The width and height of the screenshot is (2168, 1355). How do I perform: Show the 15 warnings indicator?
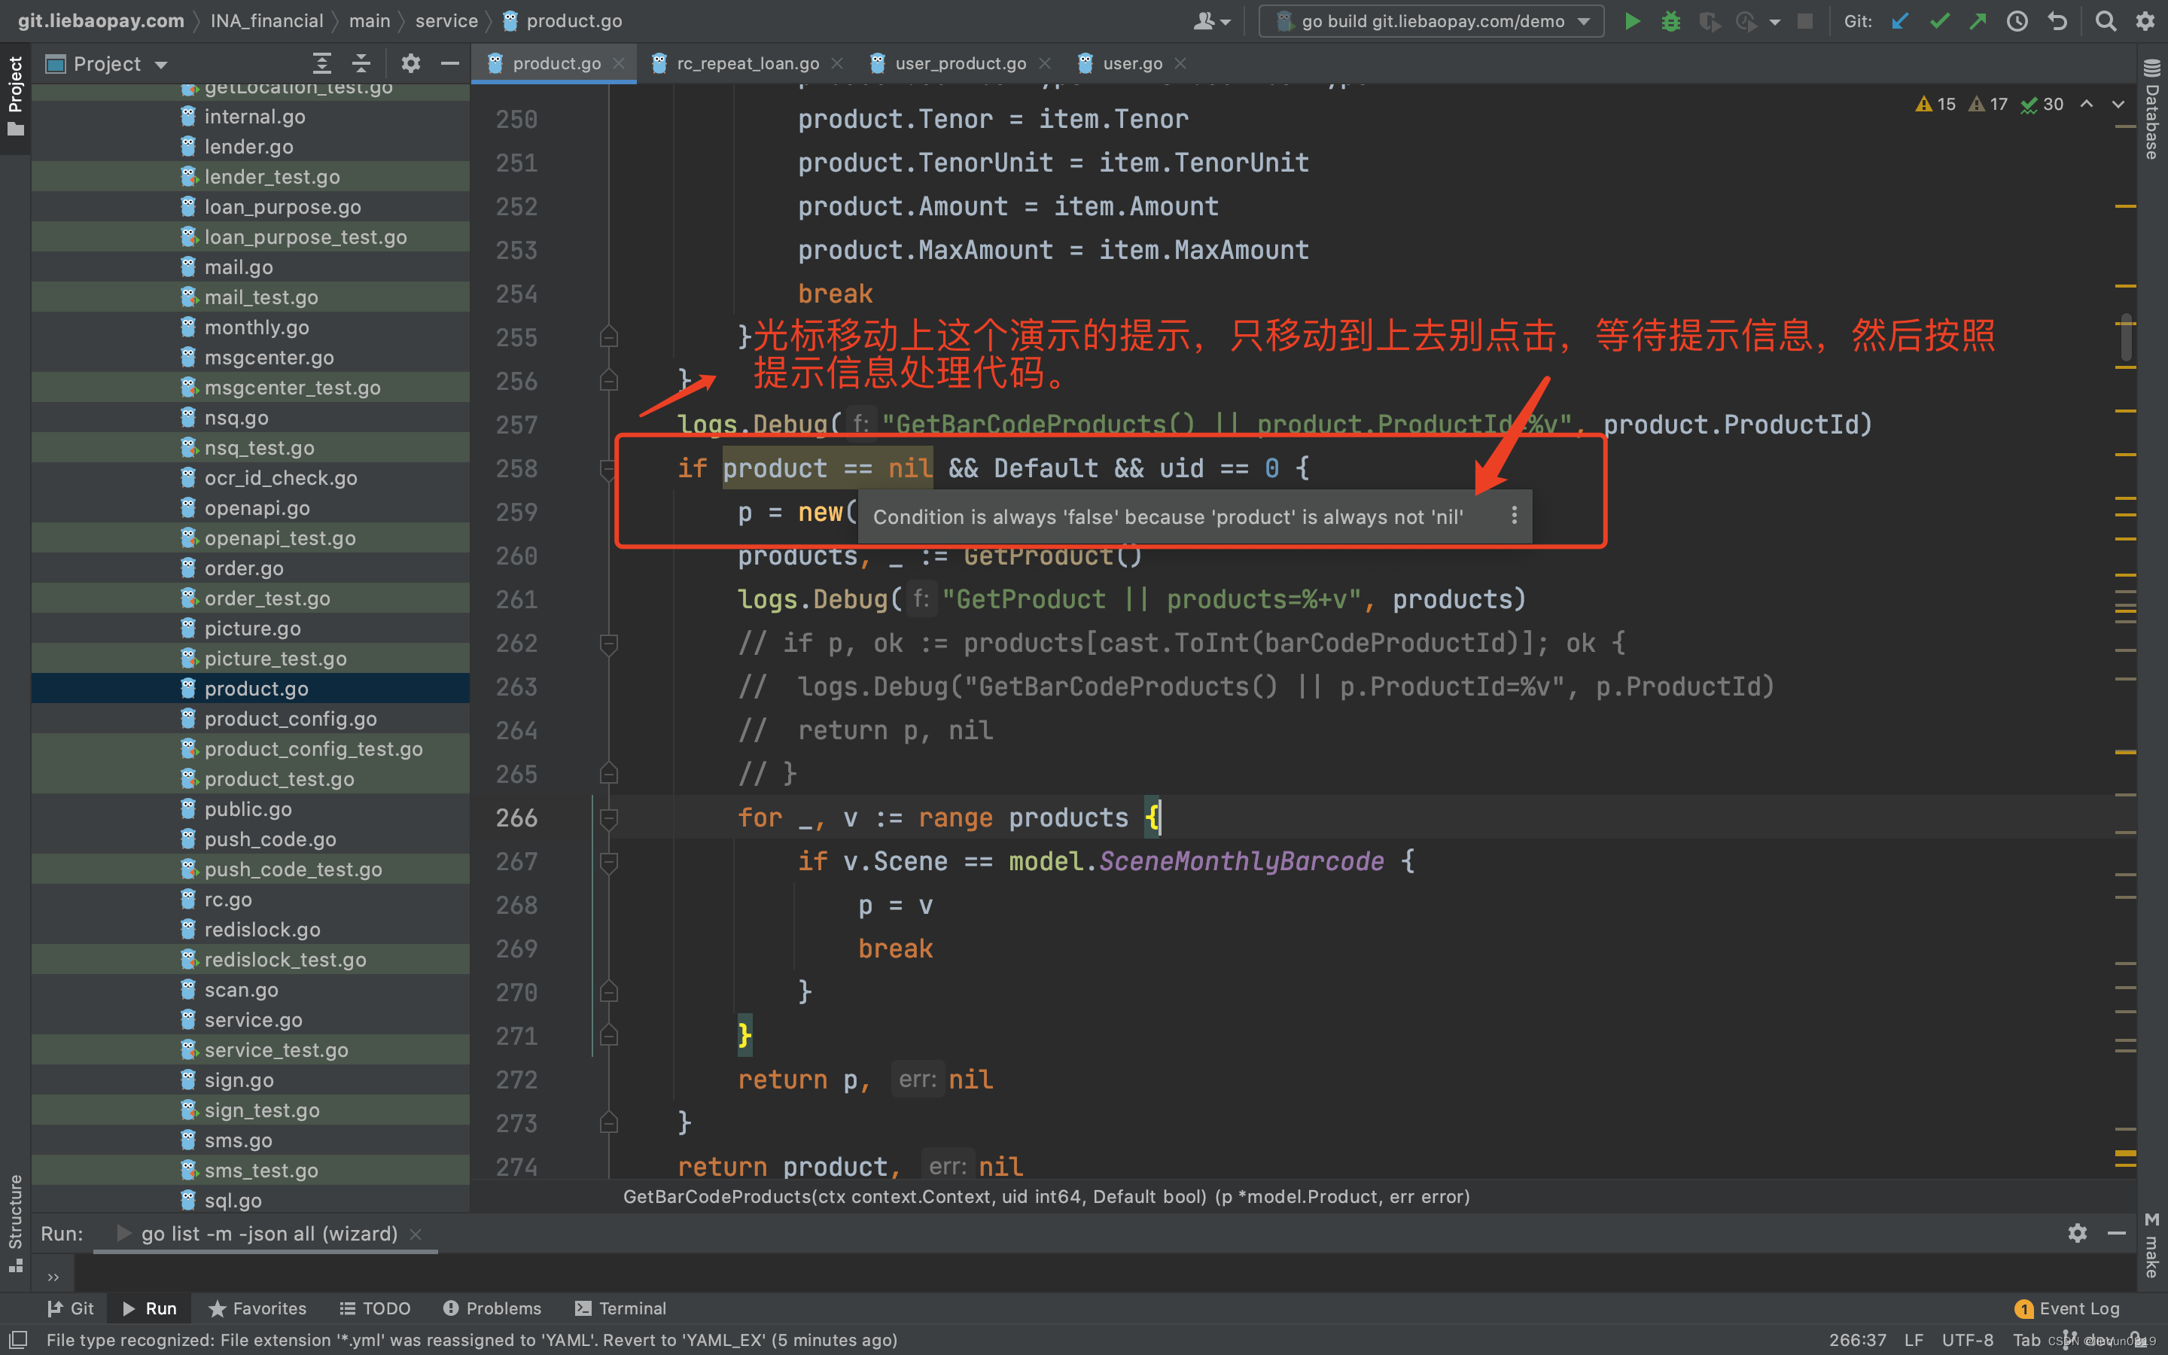tap(1935, 104)
